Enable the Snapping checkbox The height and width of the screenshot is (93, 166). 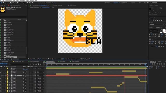click(x=46, y=3)
